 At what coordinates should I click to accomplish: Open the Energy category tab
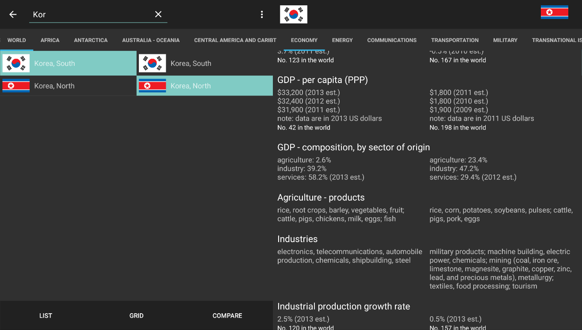tap(342, 40)
